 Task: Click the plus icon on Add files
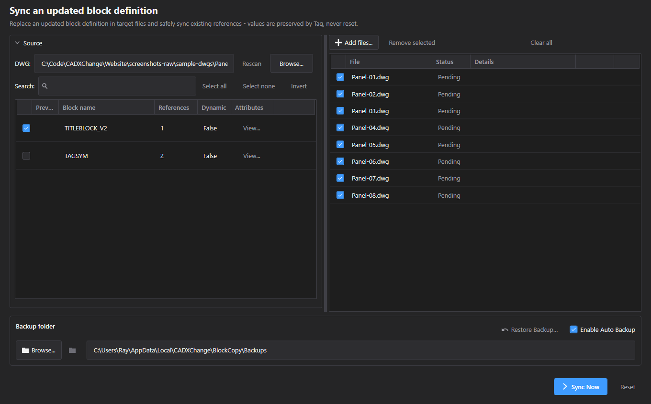coord(338,43)
